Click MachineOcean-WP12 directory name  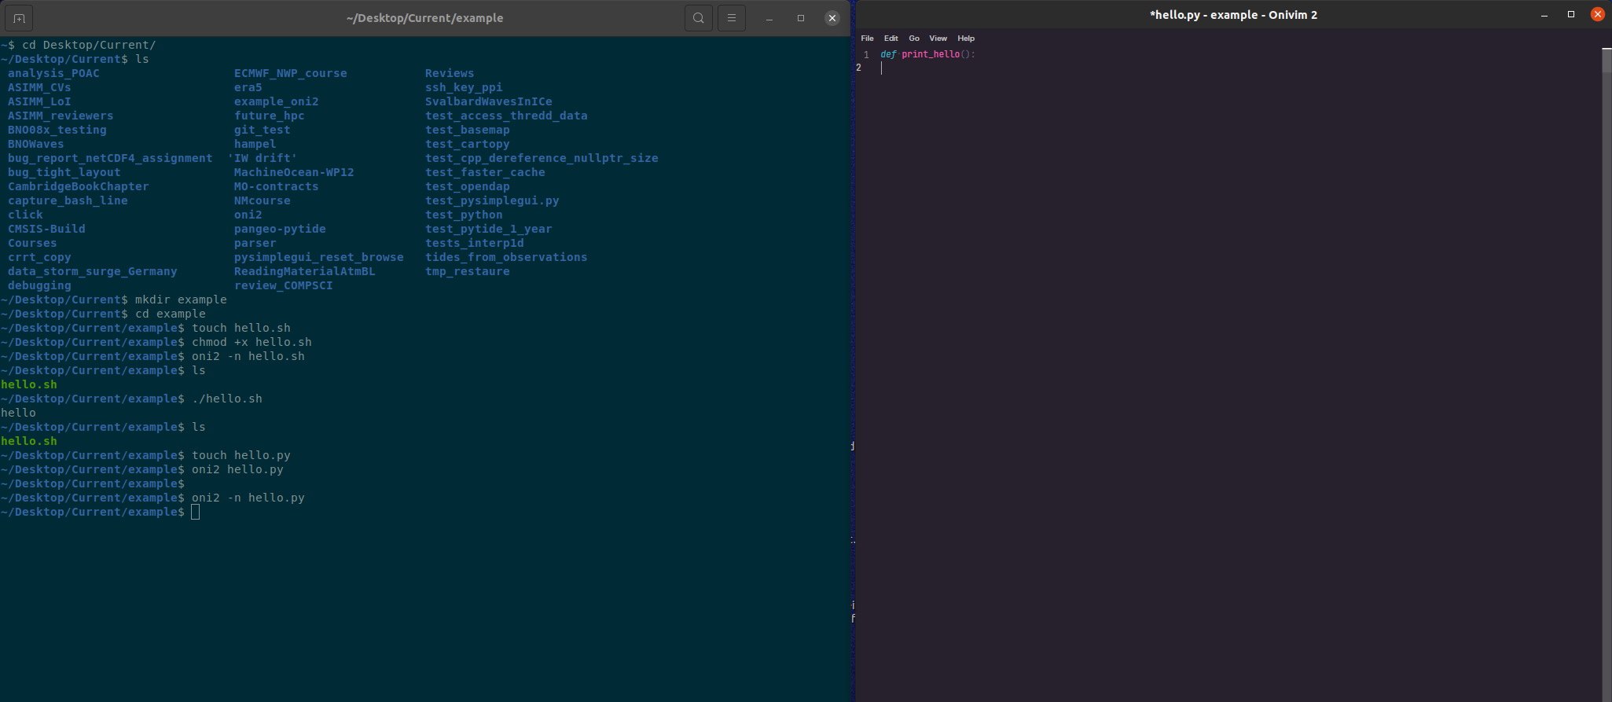pos(294,172)
